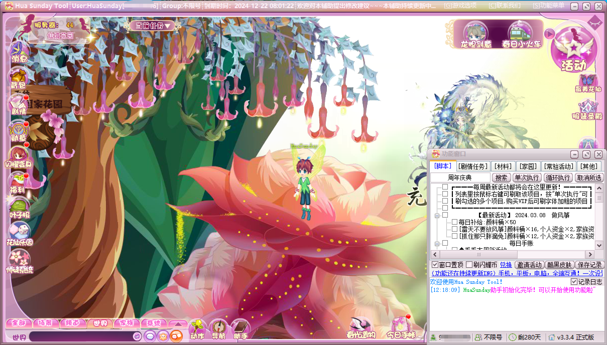Check the 每日补给:颜料桶×50 item
The height and width of the screenshot is (345, 607).
tap(454, 222)
